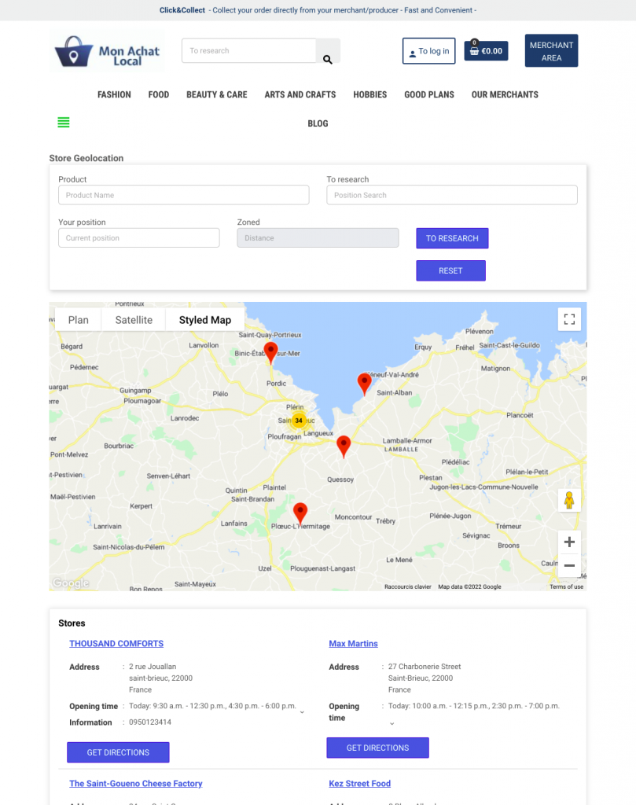The width and height of the screenshot is (636, 805).
Task: Open the Fashion menu
Action: 114,94
